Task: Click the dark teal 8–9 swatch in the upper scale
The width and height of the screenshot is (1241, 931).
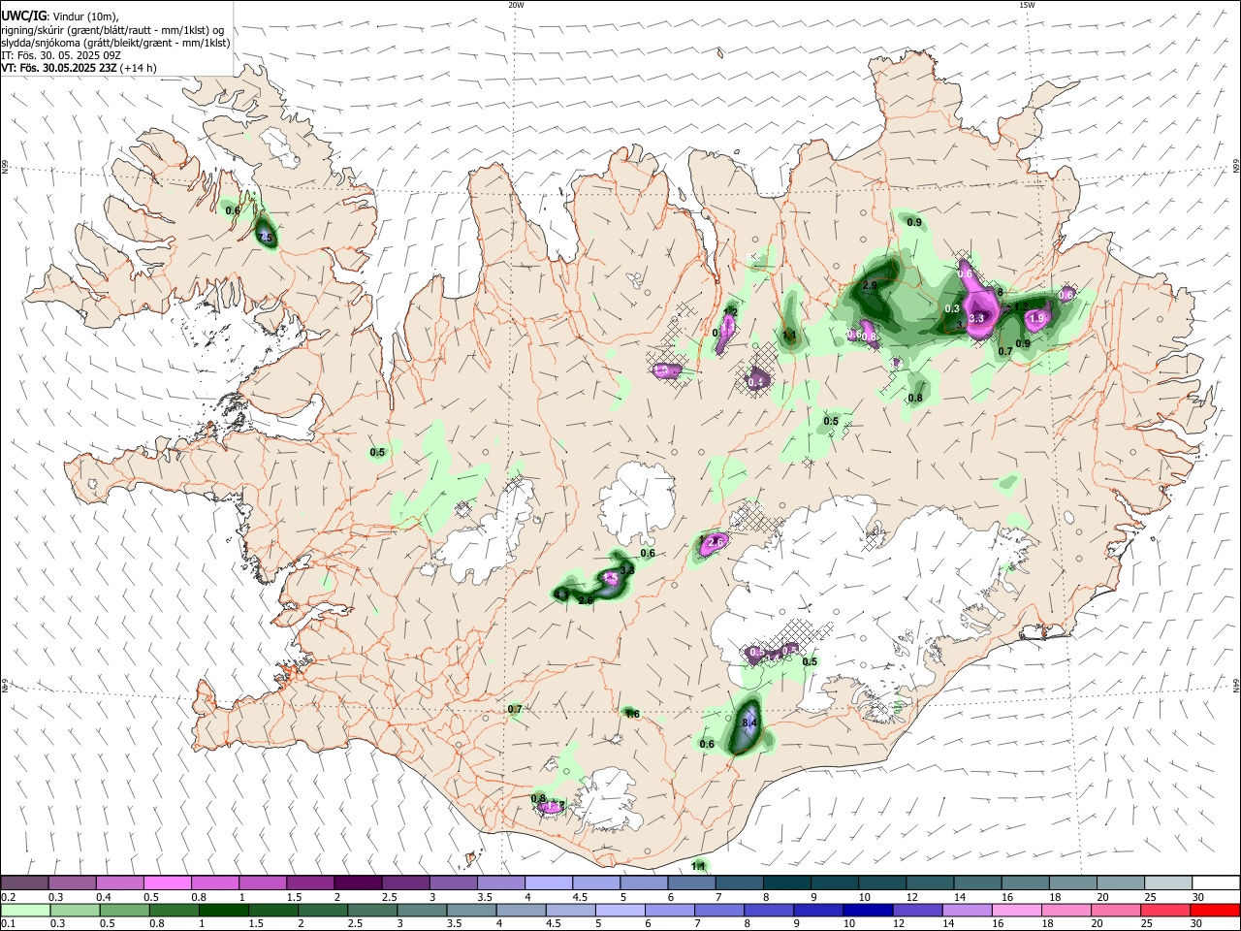Action: pos(788,883)
